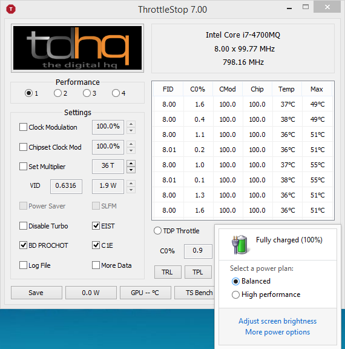Click the 36 T multiplier field
The image size is (345, 349).
[108, 167]
